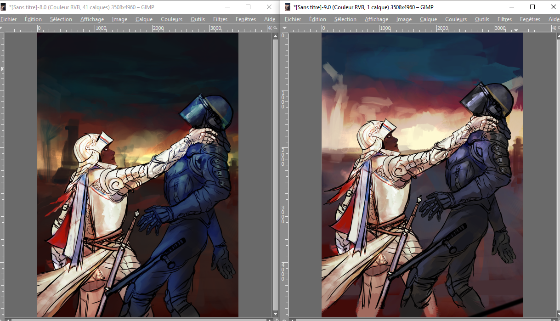
Task: Open the Couleurs menu in the left window
Action: (x=171, y=19)
